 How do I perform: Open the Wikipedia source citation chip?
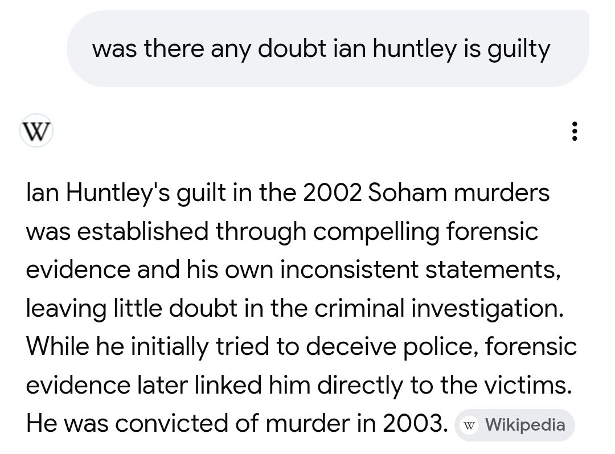[x=514, y=425]
